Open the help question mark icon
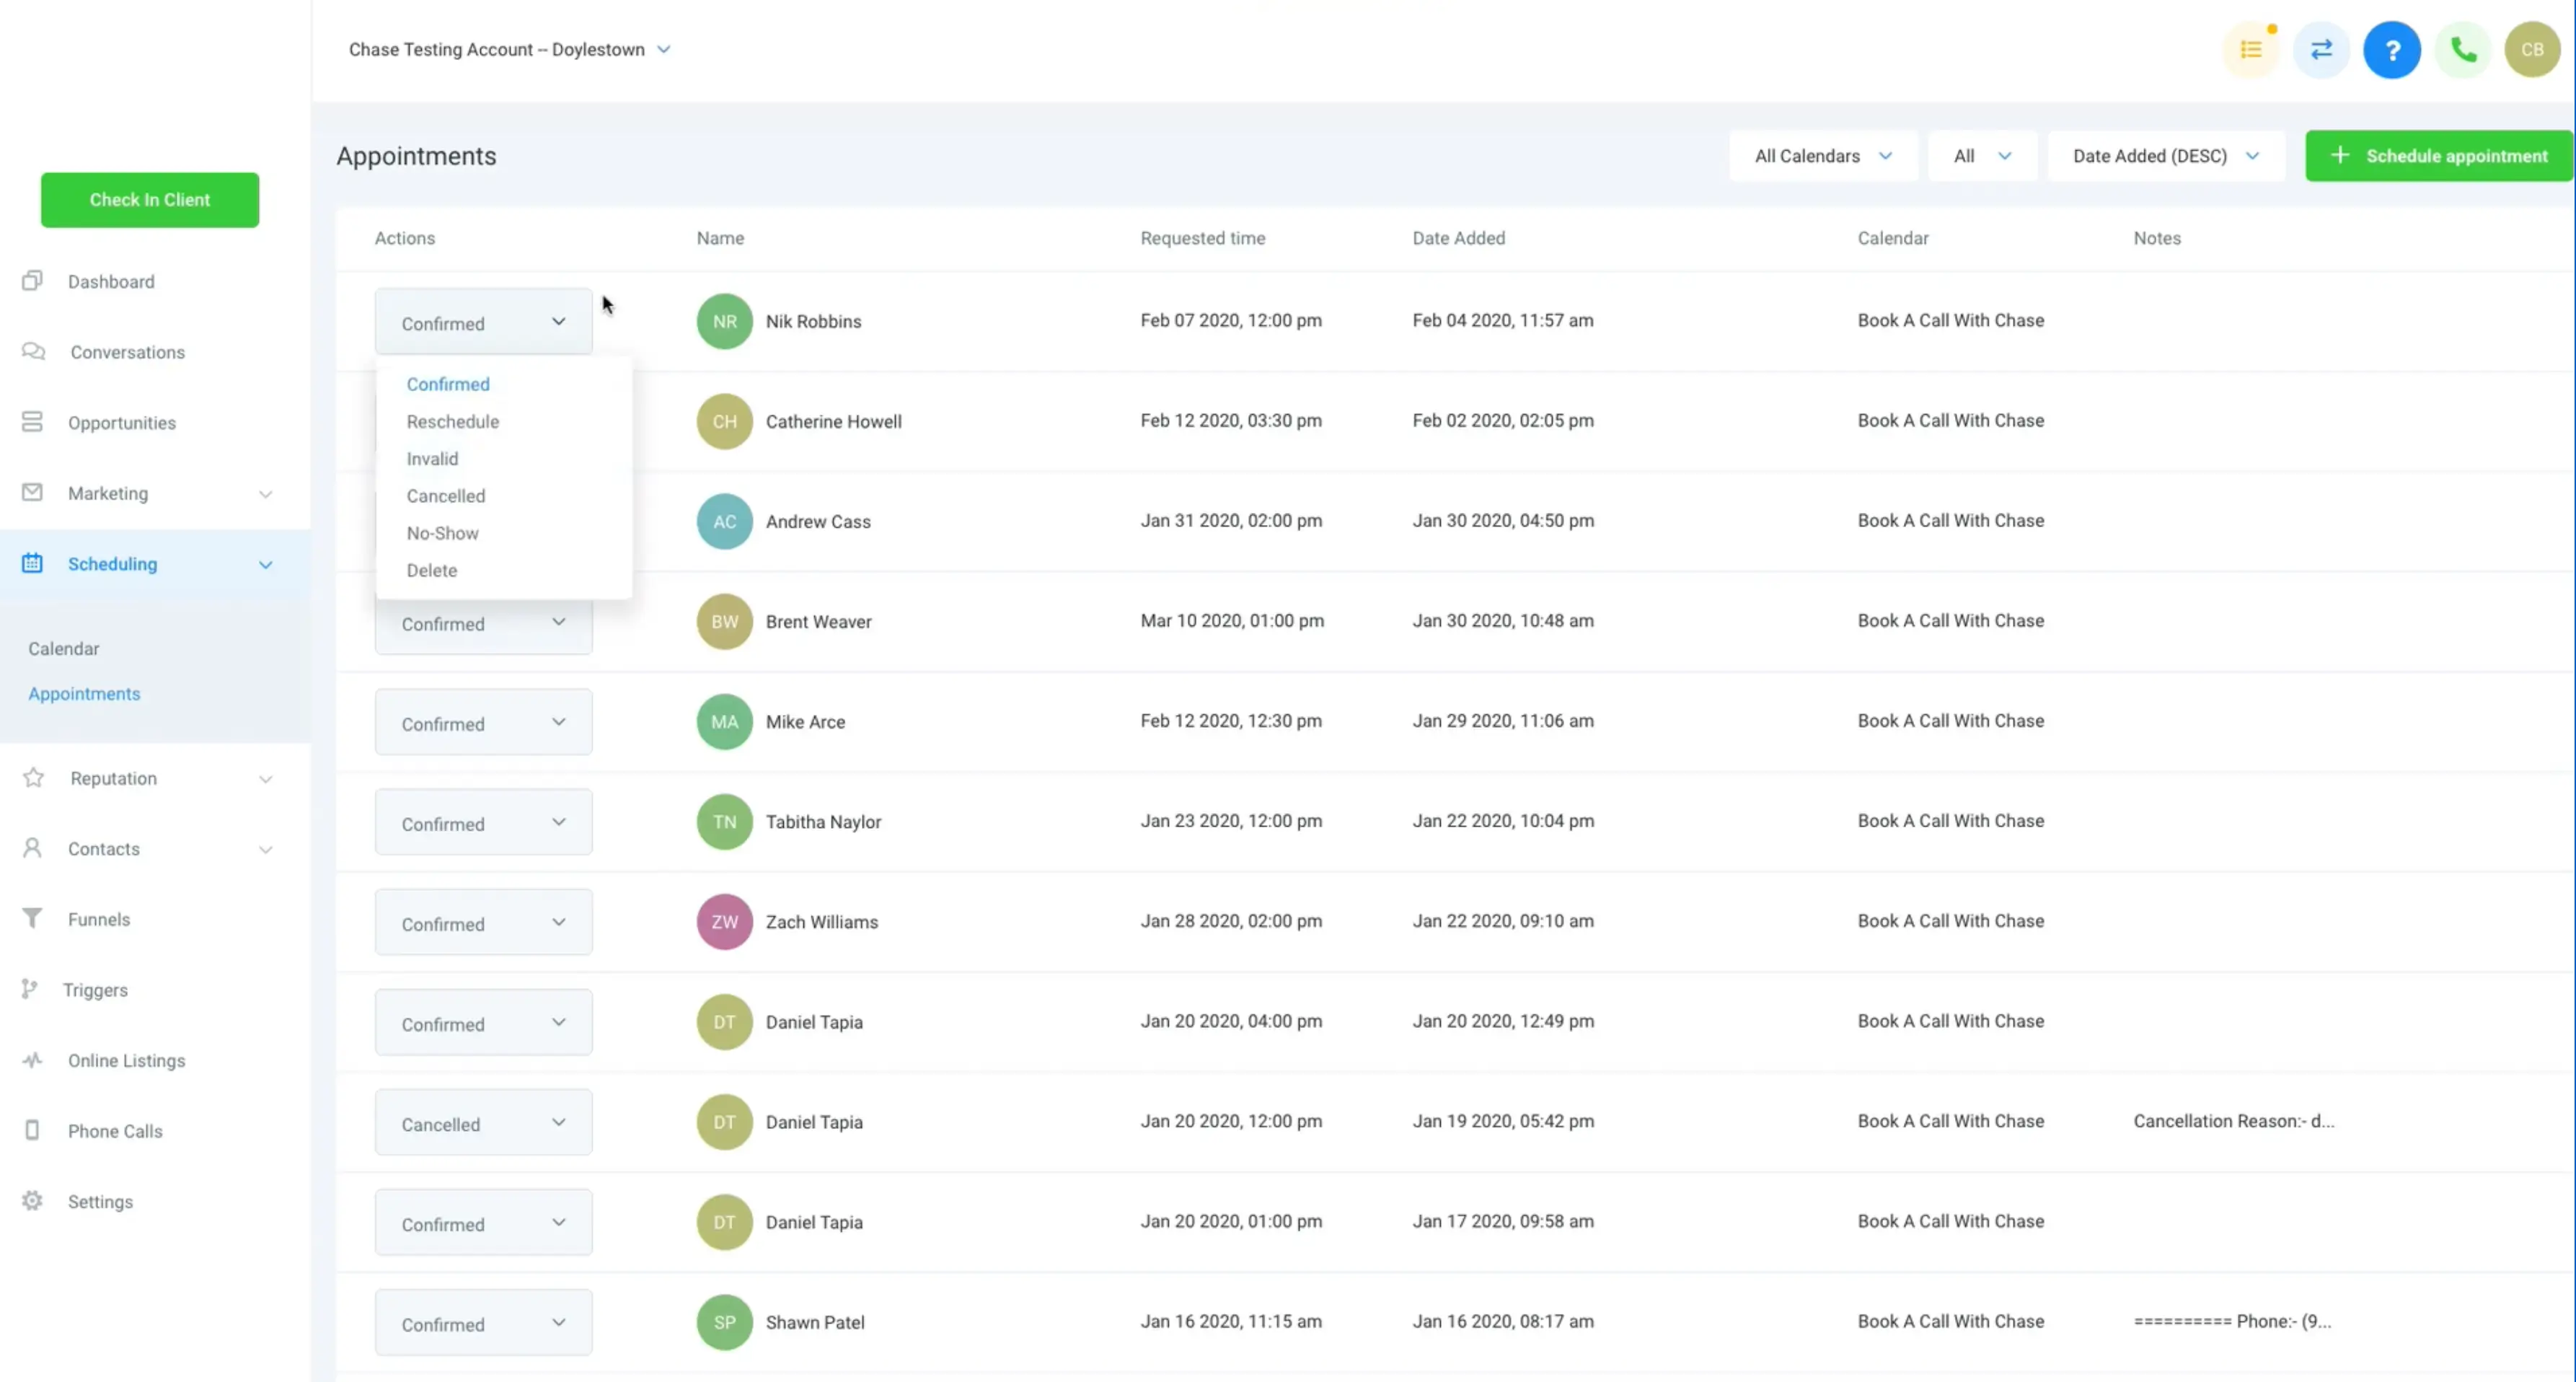2576x1382 pixels. pyautogui.click(x=2391, y=50)
